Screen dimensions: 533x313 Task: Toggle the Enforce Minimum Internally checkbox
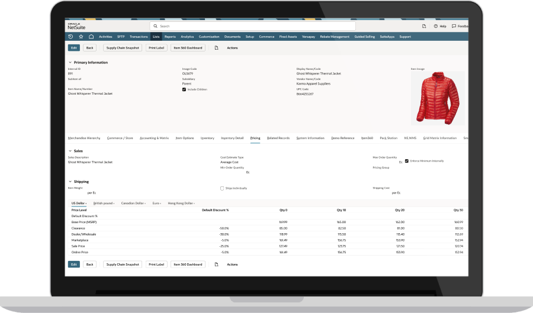[406, 161]
